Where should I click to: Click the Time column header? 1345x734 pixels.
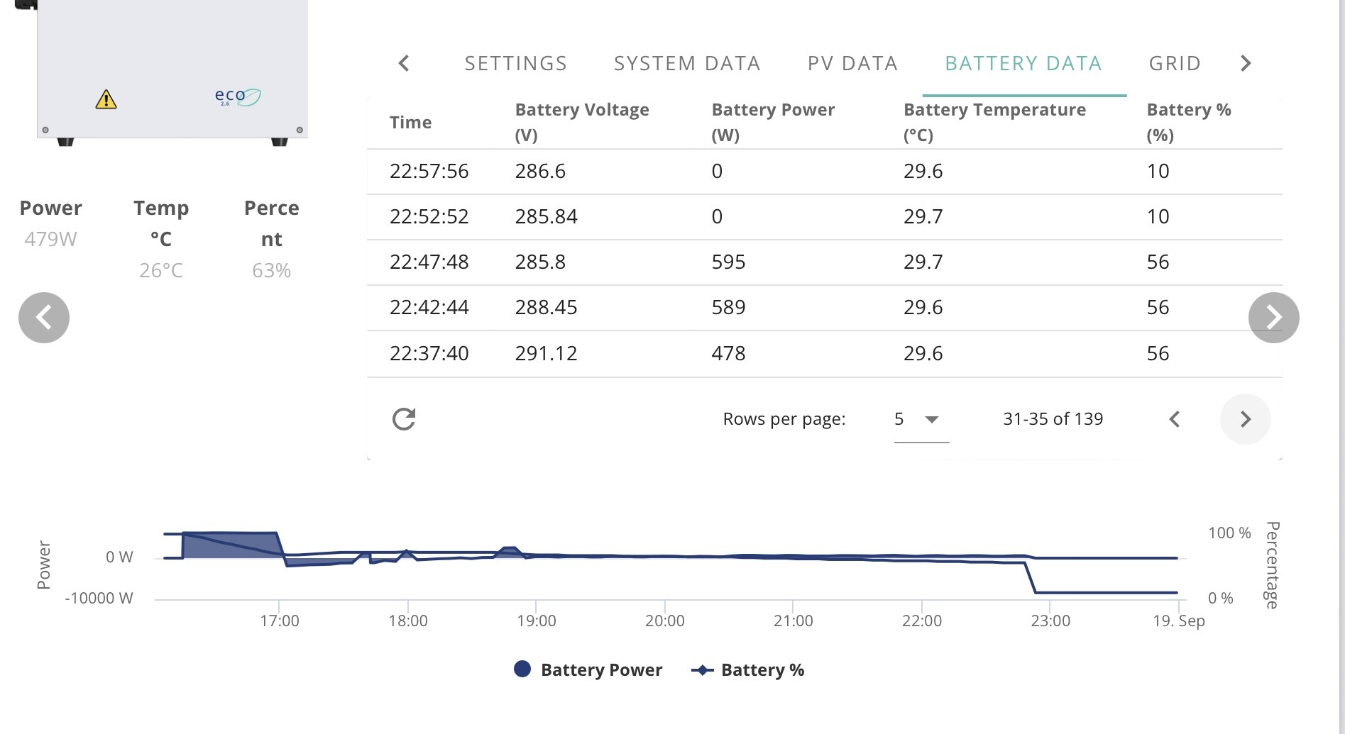pyautogui.click(x=410, y=122)
